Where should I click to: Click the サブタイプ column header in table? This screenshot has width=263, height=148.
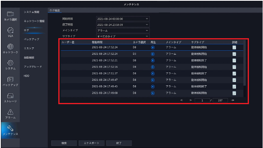pyautogui.click(x=197, y=42)
